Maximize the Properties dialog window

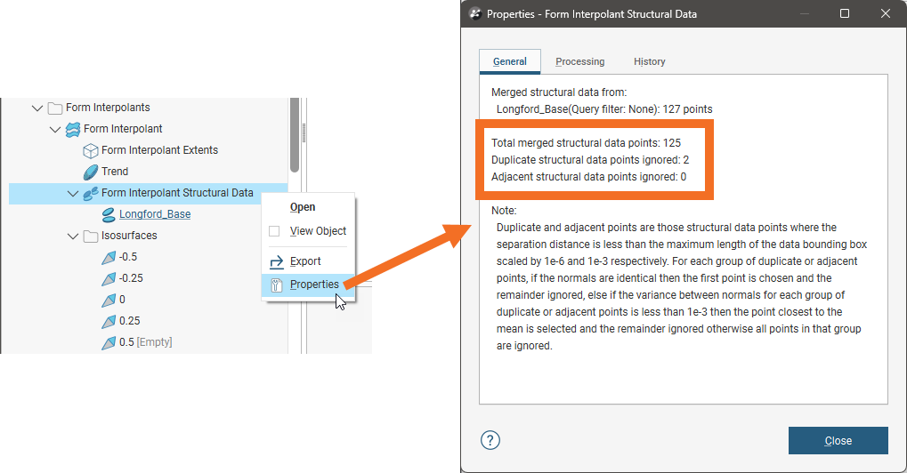[x=845, y=13]
